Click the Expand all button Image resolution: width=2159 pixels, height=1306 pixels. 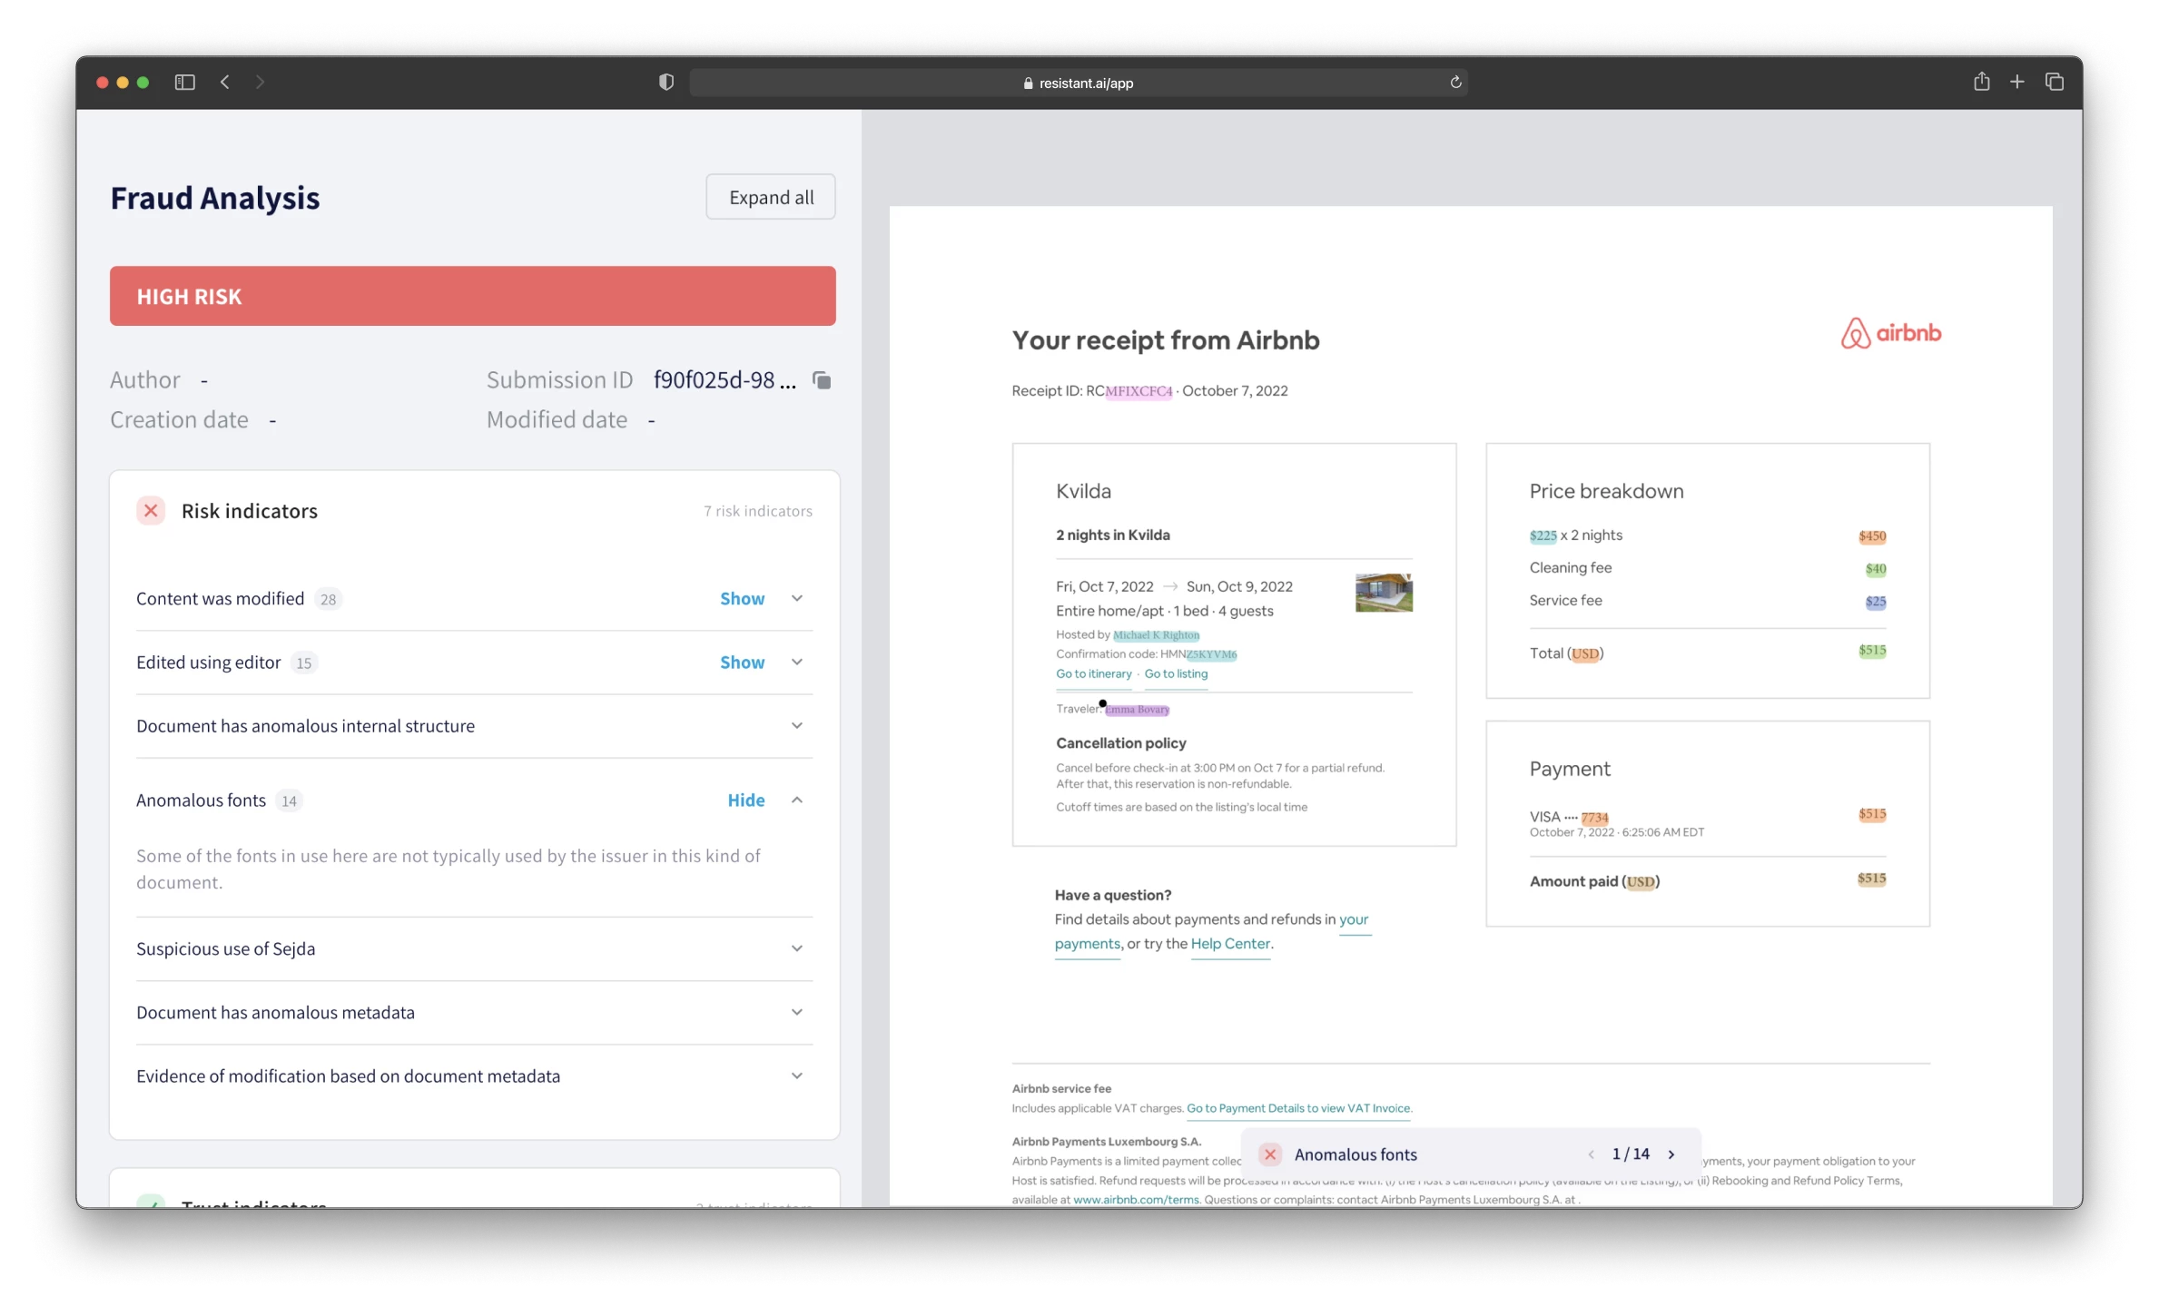pos(771,197)
